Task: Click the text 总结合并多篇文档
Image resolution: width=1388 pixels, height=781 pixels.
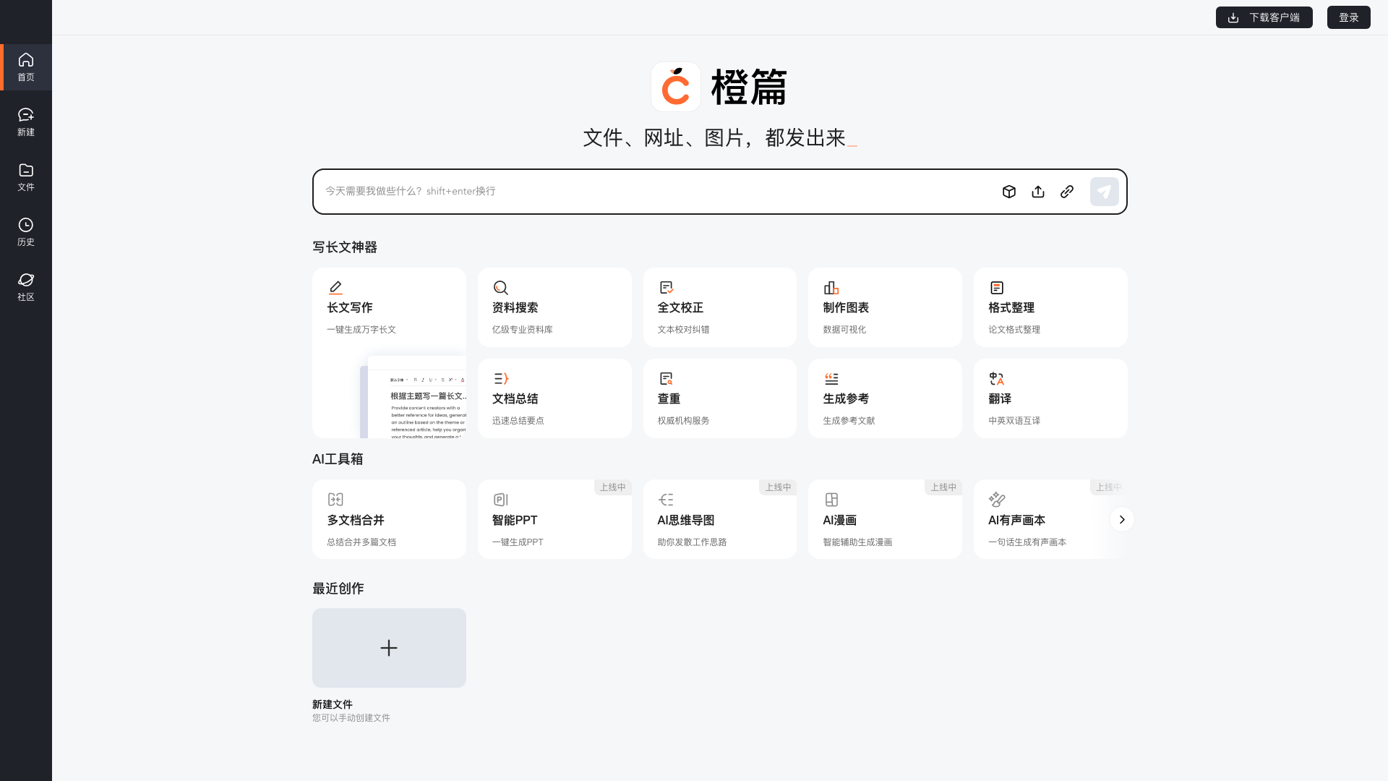Action: (361, 542)
